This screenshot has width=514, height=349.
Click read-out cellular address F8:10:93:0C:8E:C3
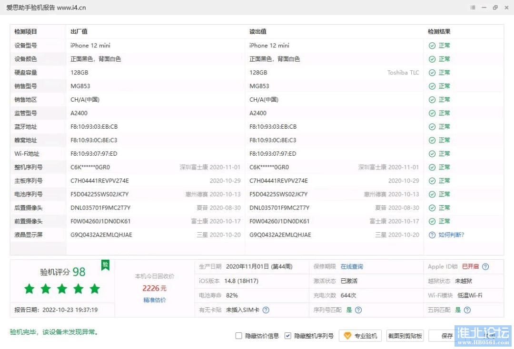[273, 141]
